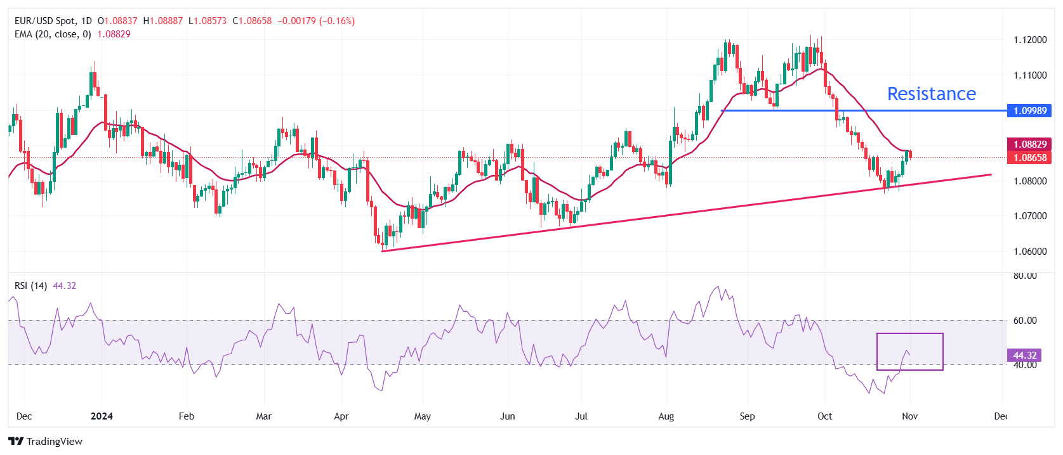This screenshot has width=1063, height=455.
Task: Click the 1.11000 price axis label
Action: tap(1029, 75)
